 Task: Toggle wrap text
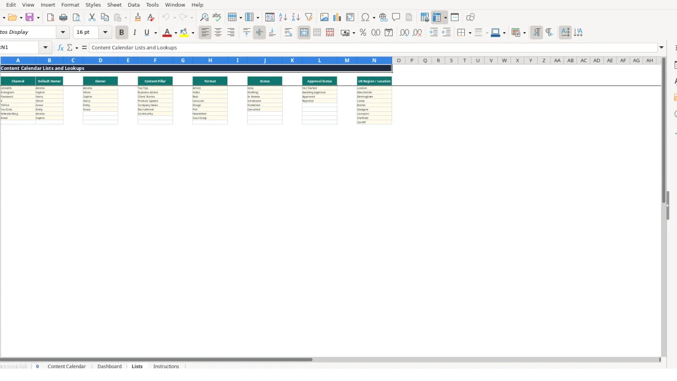tap(288, 33)
